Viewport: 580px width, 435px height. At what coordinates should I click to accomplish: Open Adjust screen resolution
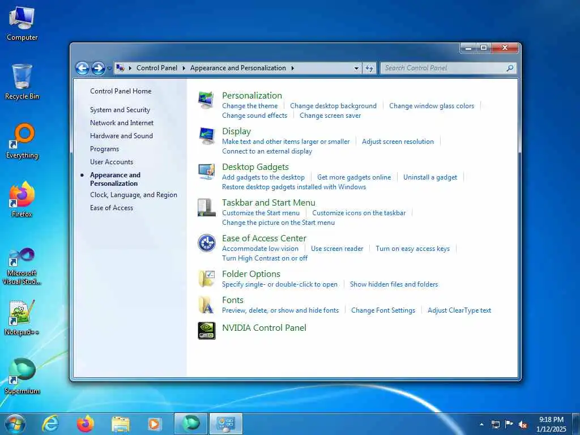(x=398, y=141)
